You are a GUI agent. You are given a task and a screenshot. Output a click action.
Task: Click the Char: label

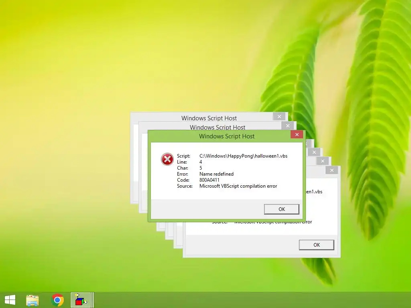(x=183, y=168)
